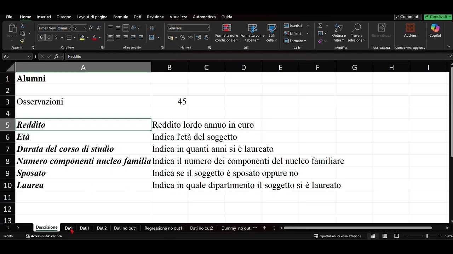Click the Clear eraser icon
This screenshot has width=453, height=254.
[320, 41]
